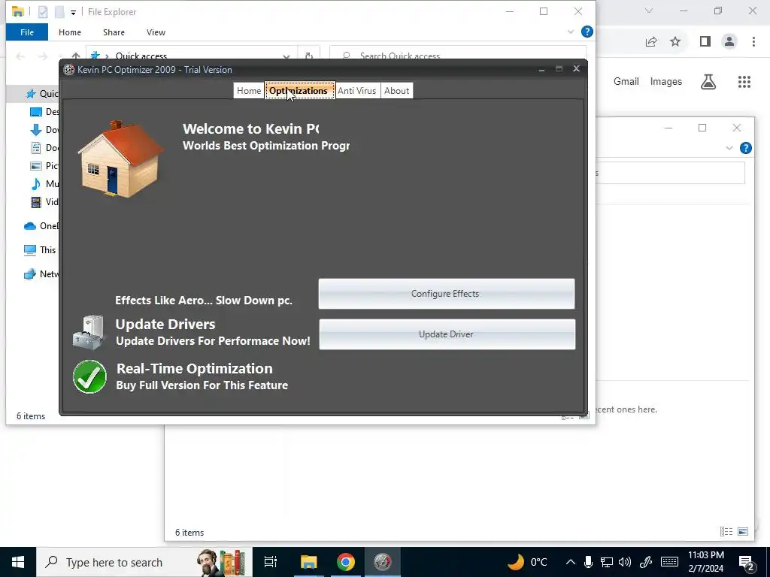Open Chrome from the taskbar
This screenshot has height=577, width=770.
[x=346, y=562]
